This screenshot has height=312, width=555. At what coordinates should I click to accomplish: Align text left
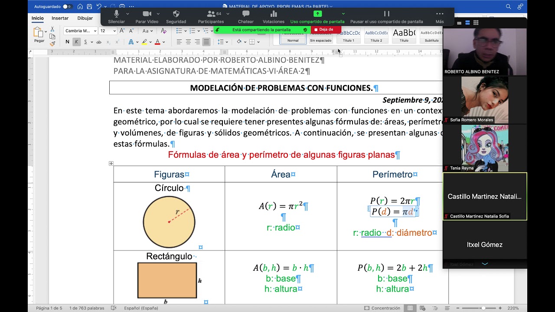click(179, 42)
